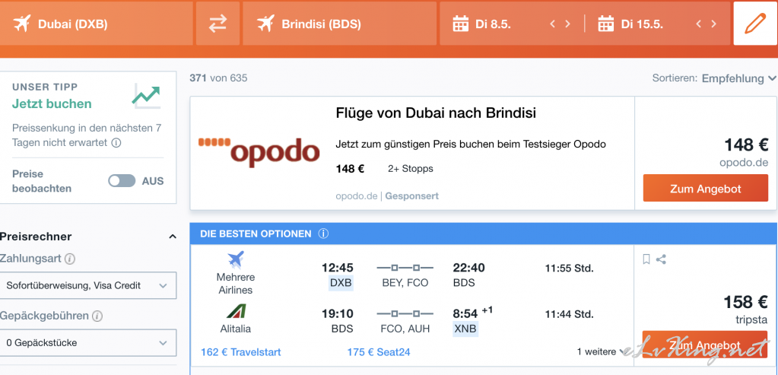778x375 pixels.
Task: Move return date 15.5. to previous day
Action: 698,24
